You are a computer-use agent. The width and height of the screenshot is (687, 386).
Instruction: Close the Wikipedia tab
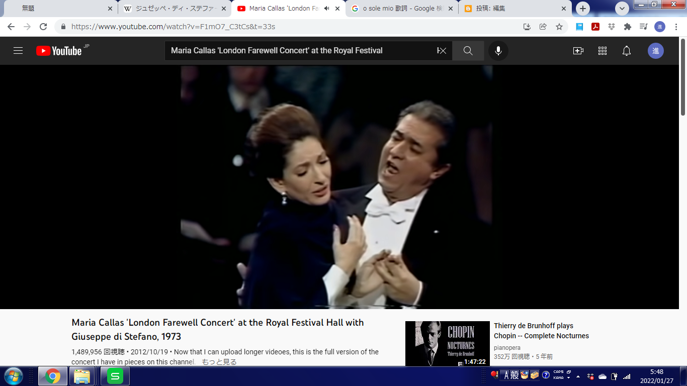[x=224, y=9]
